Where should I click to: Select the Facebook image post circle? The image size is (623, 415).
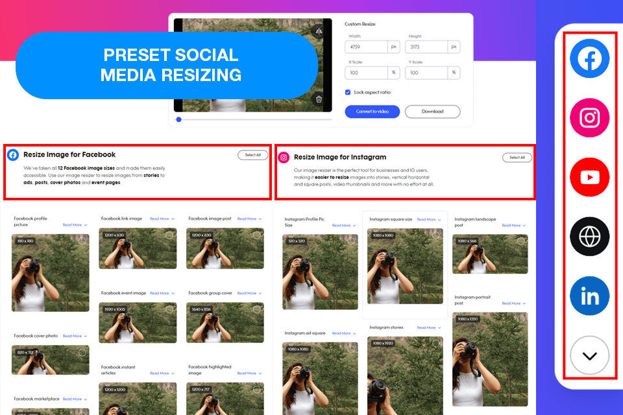point(257,235)
